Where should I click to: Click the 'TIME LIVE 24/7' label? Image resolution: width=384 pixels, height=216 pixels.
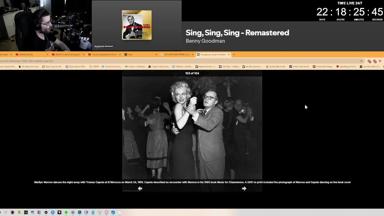click(350, 3)
